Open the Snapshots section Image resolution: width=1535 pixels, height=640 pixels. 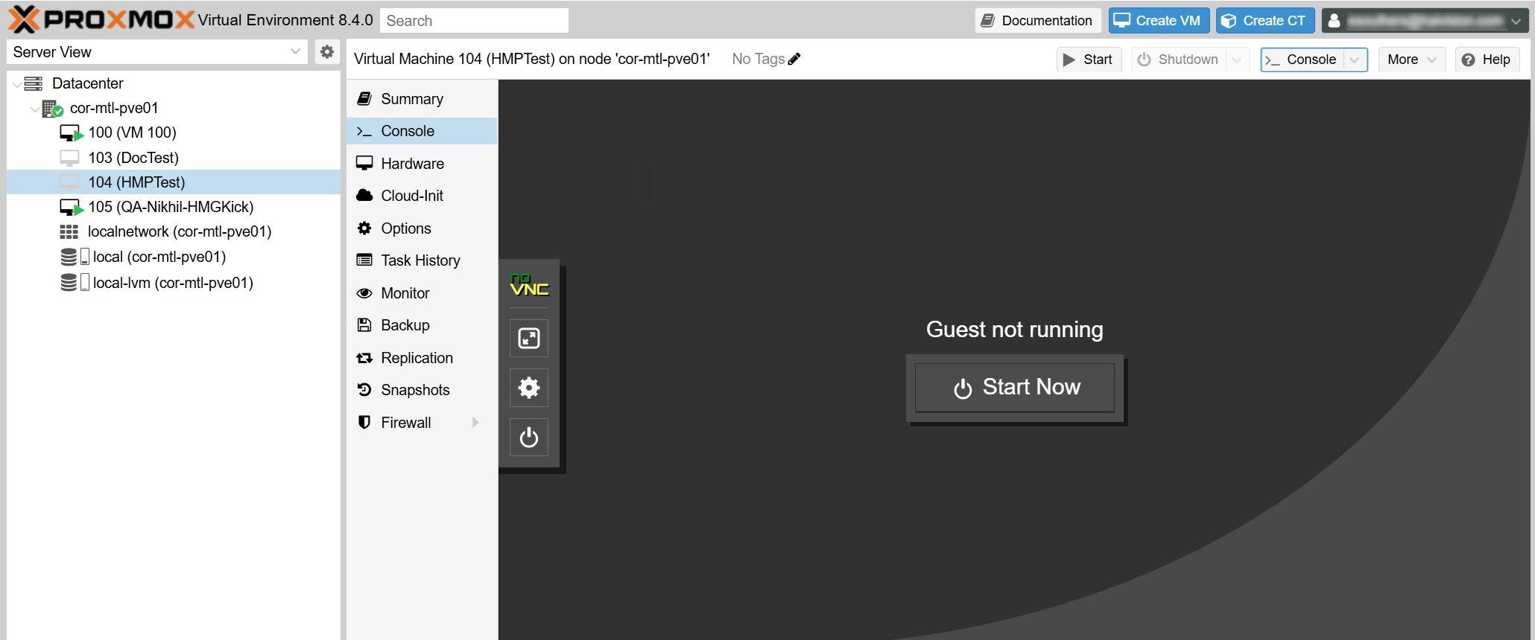pyautogui.click(x=415, y=390)
